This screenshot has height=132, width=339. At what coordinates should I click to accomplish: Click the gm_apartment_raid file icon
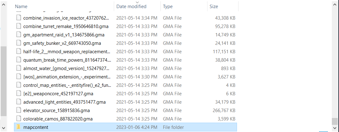[19, 35]
